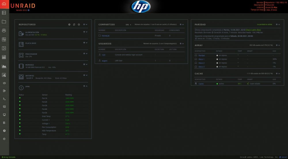Screen dimensions: 288x159
Task: Click the sidebar Power icon
Action: click(4, 139)
